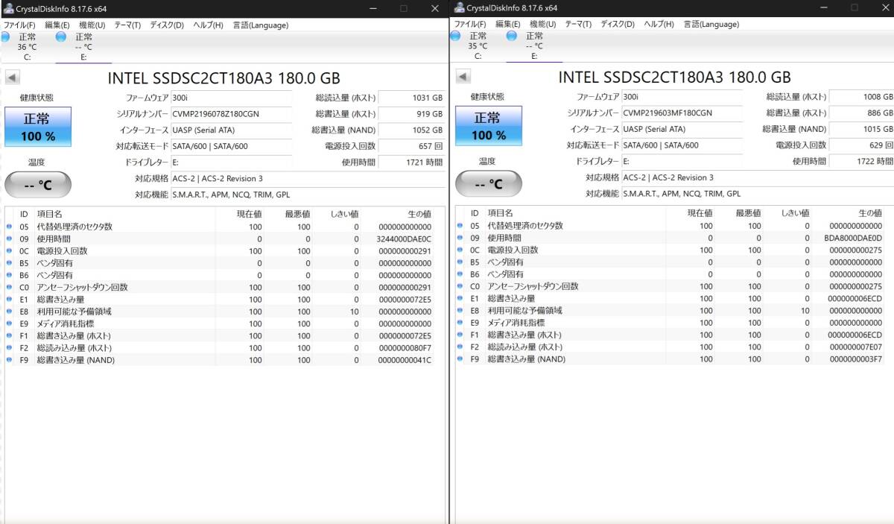This screenshot has height=524, width=894.
Task: Click 1015 GB NAND writes value
Action: [863, 129]
